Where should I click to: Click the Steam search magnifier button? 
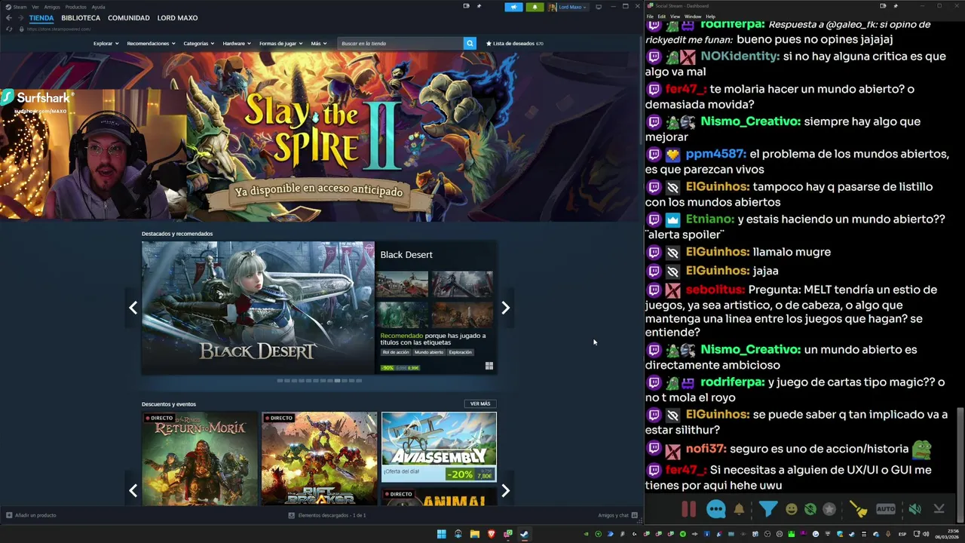coord(470,44)
